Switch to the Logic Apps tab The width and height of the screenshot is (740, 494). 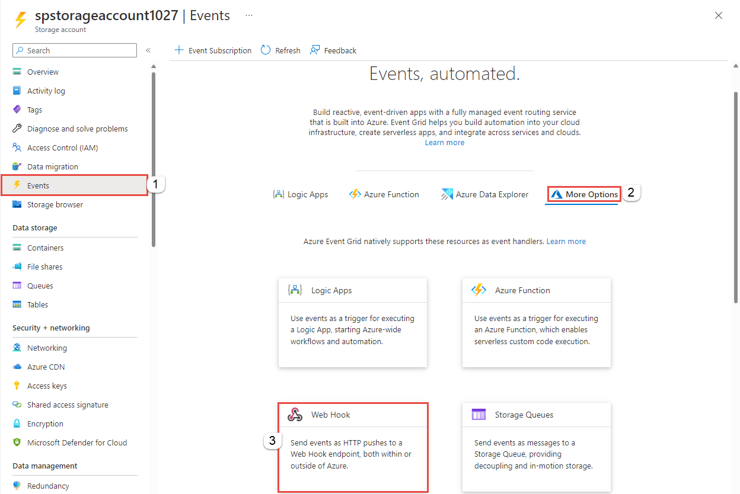[x=300, y=194]
